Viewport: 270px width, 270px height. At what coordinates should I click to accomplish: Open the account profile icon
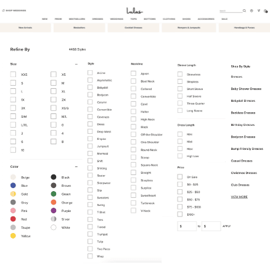coord(252,10)
